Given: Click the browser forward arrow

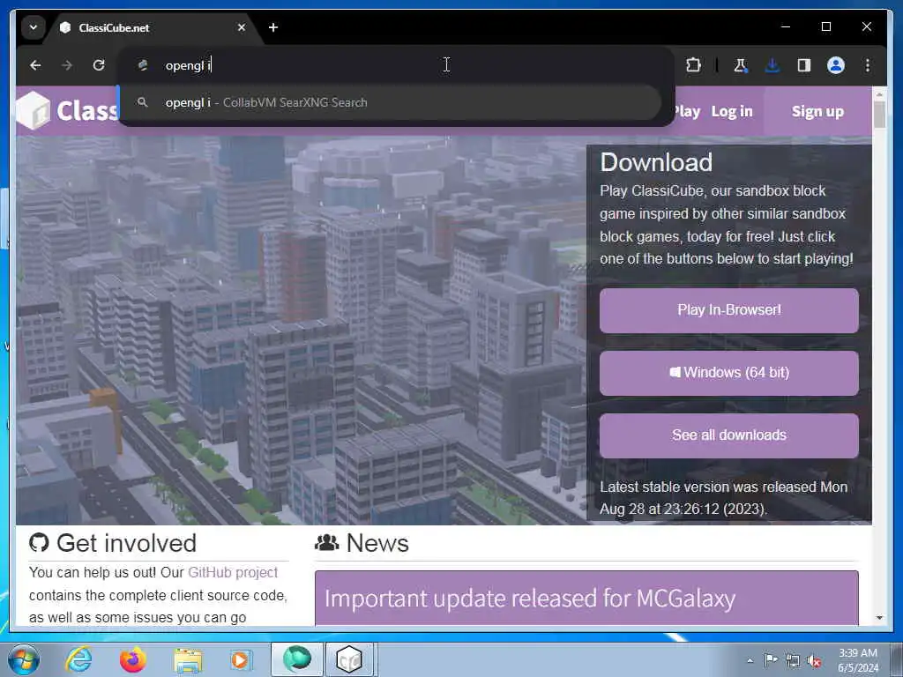Looking at the screenshot, I should pyautogui.click(x=67, y=65).
